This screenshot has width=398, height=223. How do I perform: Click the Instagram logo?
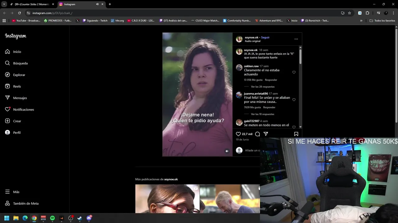tap(16, 36)
